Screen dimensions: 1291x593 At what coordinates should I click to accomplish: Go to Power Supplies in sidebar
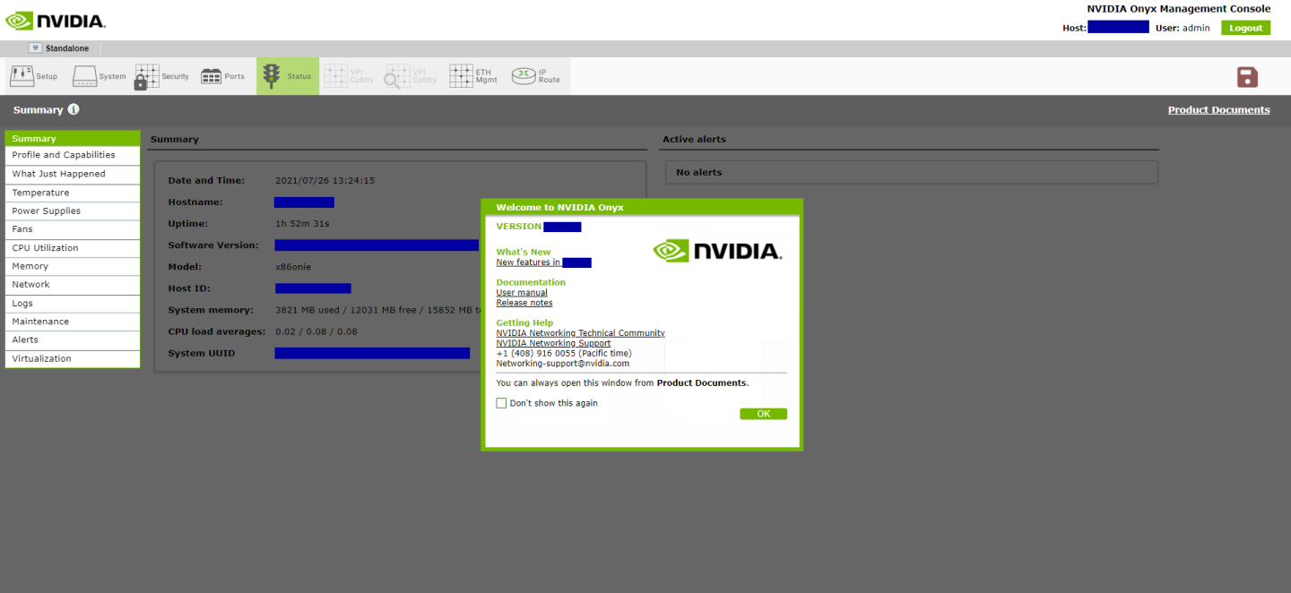tap(46, 211)
